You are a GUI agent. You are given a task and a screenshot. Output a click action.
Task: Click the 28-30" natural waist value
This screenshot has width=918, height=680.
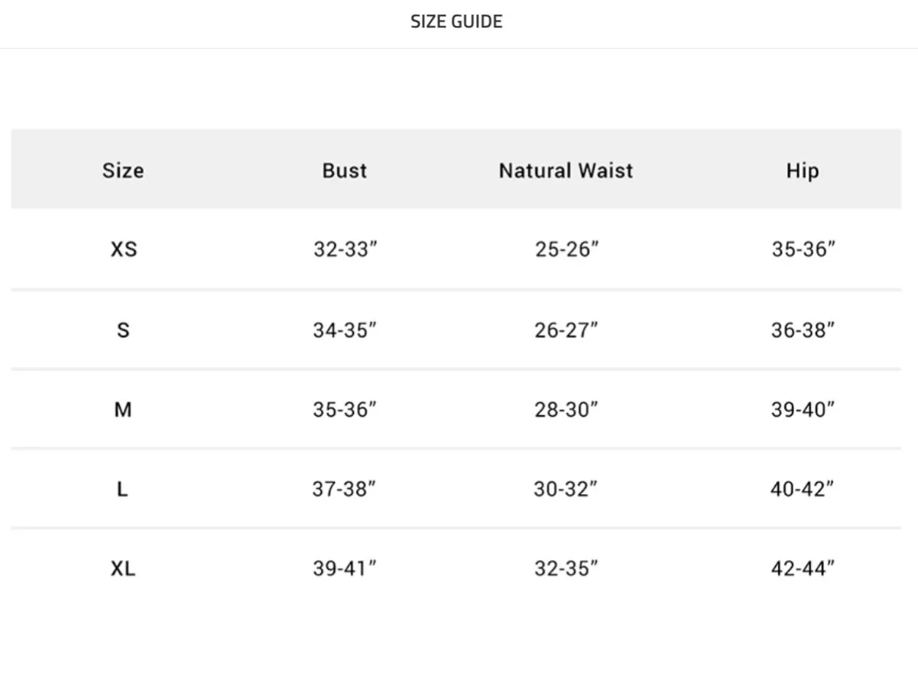click(x=566, y=409)
